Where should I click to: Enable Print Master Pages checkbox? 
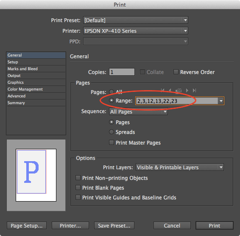(112, 142)
